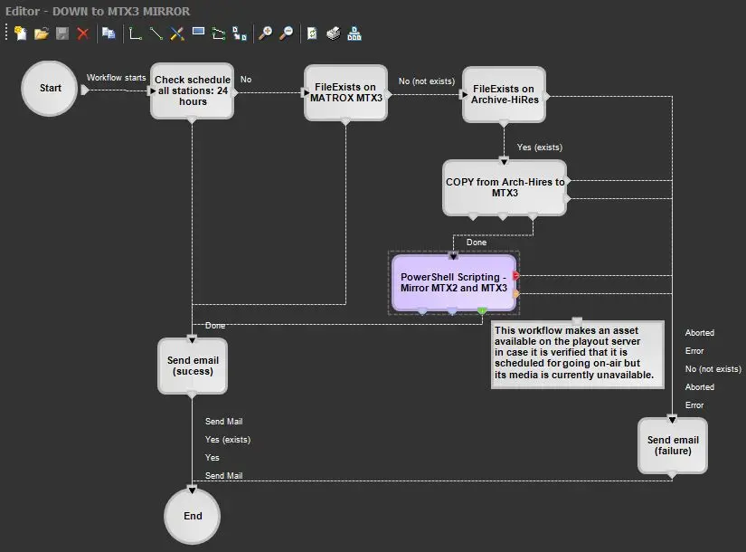Select the right-angle connector tool
Screen dimensions: 746x552
tap(136, 33)
